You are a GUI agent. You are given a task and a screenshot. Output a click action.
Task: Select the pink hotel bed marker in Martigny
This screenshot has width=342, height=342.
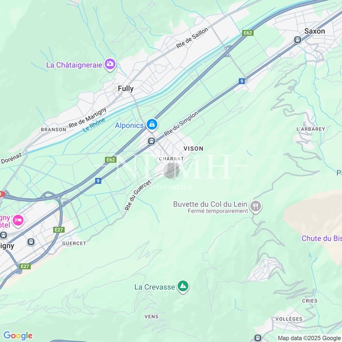click(18, 220)
